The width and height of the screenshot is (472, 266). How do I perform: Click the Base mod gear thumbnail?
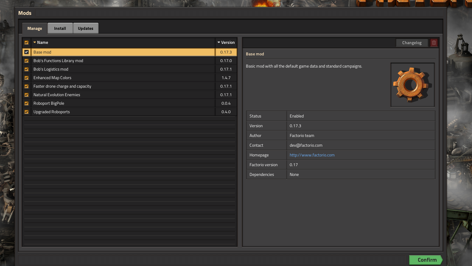click(x=412, y=85)
